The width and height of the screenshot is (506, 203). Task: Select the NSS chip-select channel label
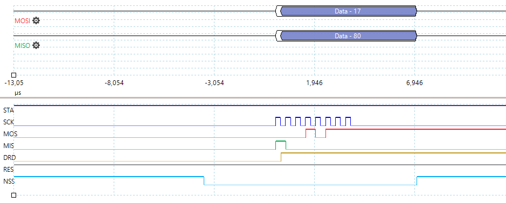click(x=9, y=181)
